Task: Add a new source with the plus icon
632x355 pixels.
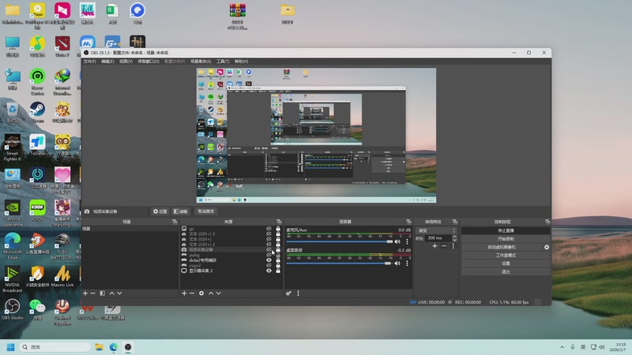Action: [x=184, y=293]
